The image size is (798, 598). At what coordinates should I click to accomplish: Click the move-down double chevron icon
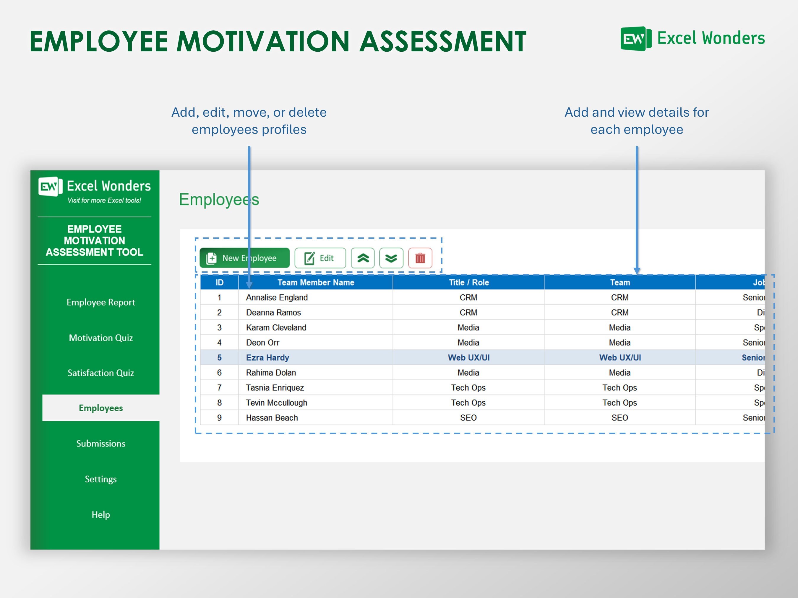pos(391,258)
